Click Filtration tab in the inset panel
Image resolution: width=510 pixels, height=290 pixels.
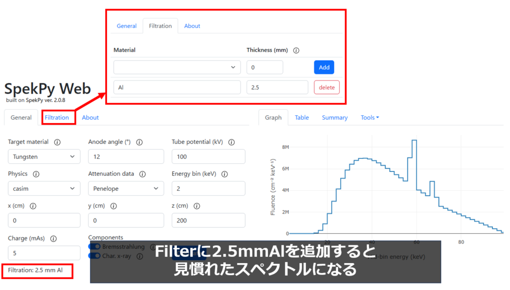coord(160,26)
